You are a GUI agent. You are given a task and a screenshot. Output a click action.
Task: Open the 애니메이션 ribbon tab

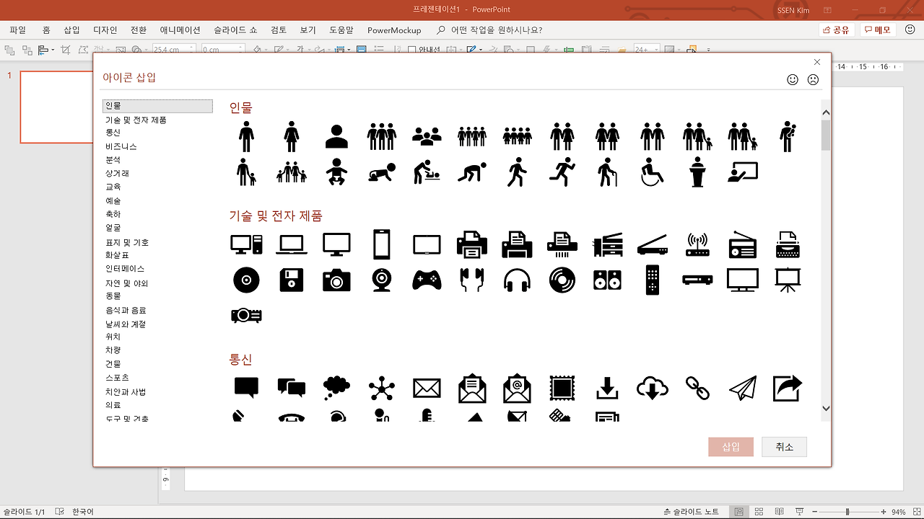(x=180, y=30)
